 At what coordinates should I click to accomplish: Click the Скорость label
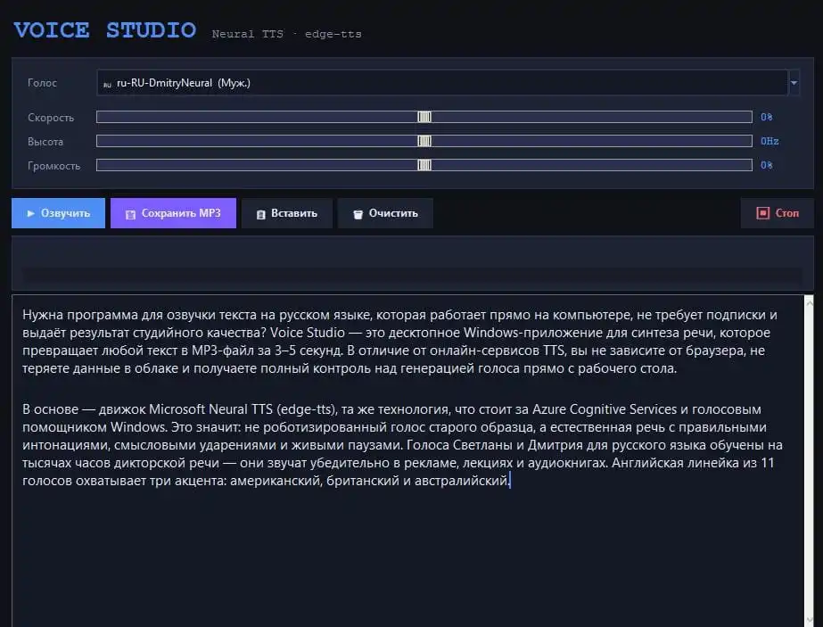(51, 118)
